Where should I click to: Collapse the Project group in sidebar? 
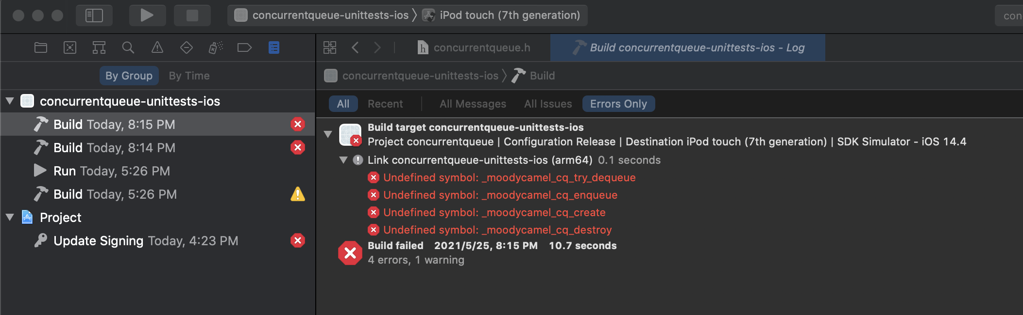point(10,217)
